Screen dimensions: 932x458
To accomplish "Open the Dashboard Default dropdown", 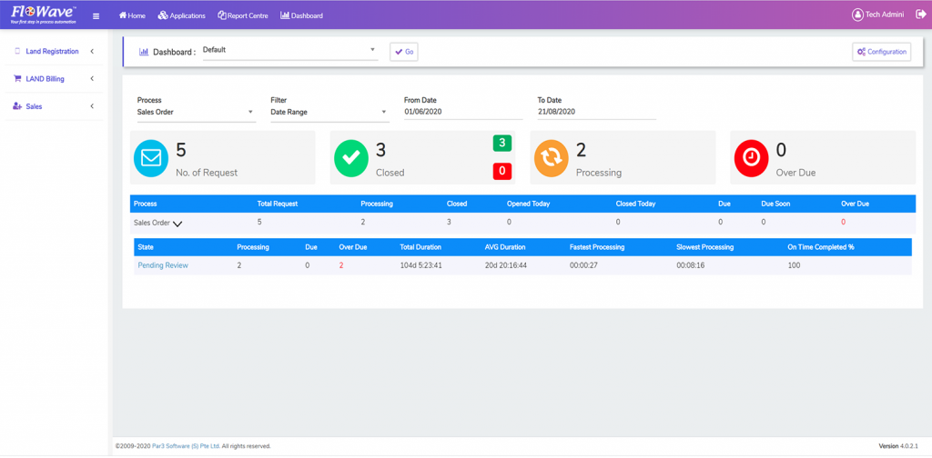I will (x=290, y=50).
